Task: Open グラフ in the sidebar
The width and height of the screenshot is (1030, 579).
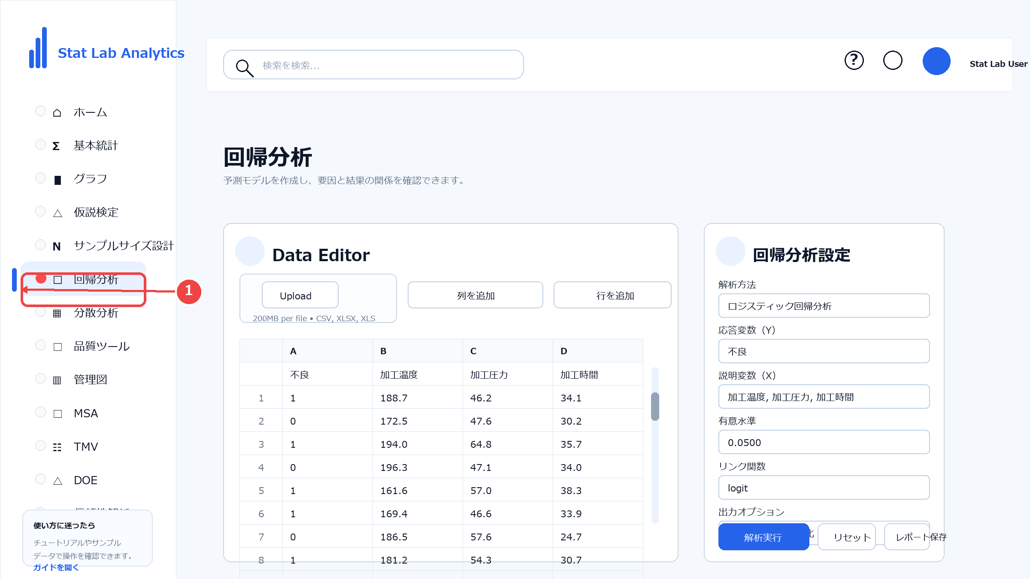Action: pos(90,179)
